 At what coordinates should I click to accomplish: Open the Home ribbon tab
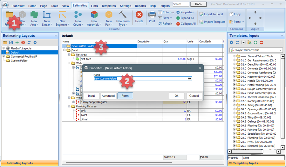(x=32, y=6)
